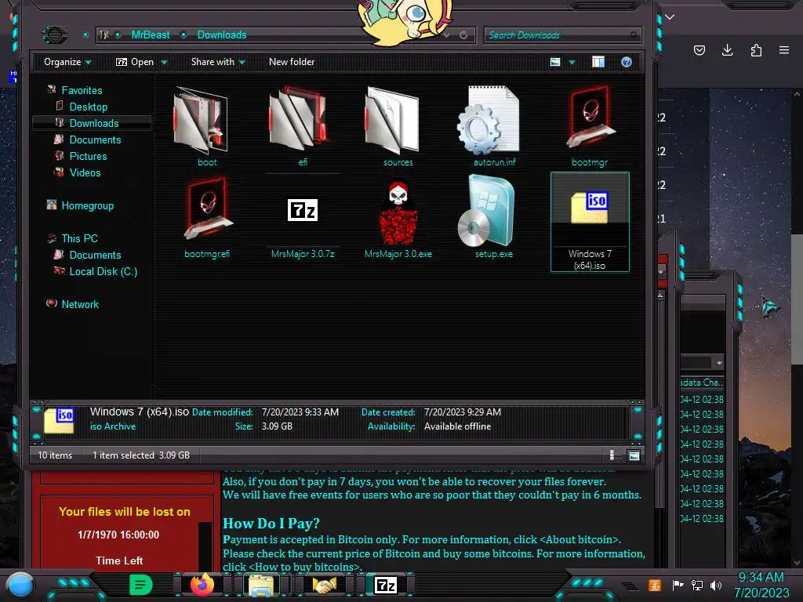Click '1 item selected 3.09 GB' status text
This screenshot has width=803, height=602.
coord(141,455)
